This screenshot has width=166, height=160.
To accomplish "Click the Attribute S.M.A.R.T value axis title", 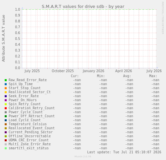I will tap(3, 38).
